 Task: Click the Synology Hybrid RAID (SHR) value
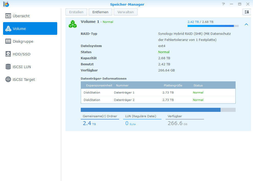194,37
